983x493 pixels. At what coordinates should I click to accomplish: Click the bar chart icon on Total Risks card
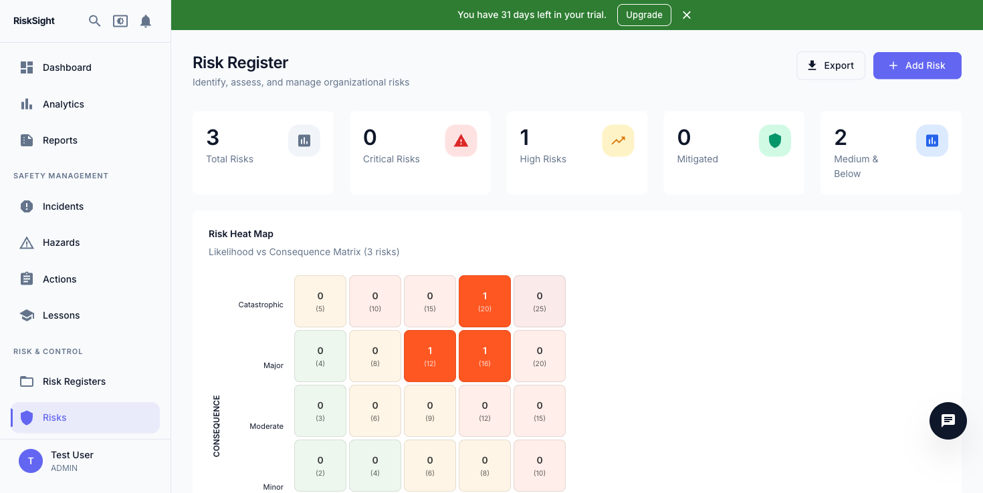[304, 140]
